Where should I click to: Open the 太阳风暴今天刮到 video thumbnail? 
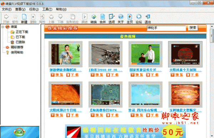185,54
